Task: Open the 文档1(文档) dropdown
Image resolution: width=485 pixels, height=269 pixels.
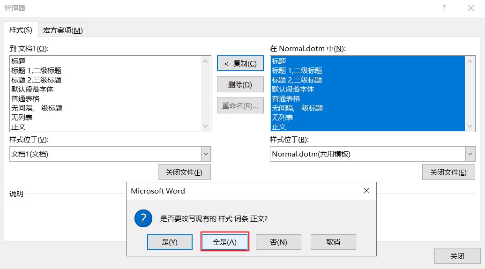Action: click(206, 154)
